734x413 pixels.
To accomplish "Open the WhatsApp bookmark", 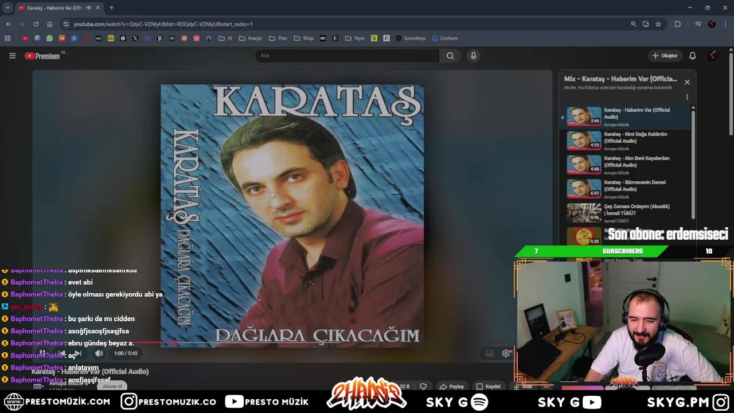I will click(x=49, y=38).
